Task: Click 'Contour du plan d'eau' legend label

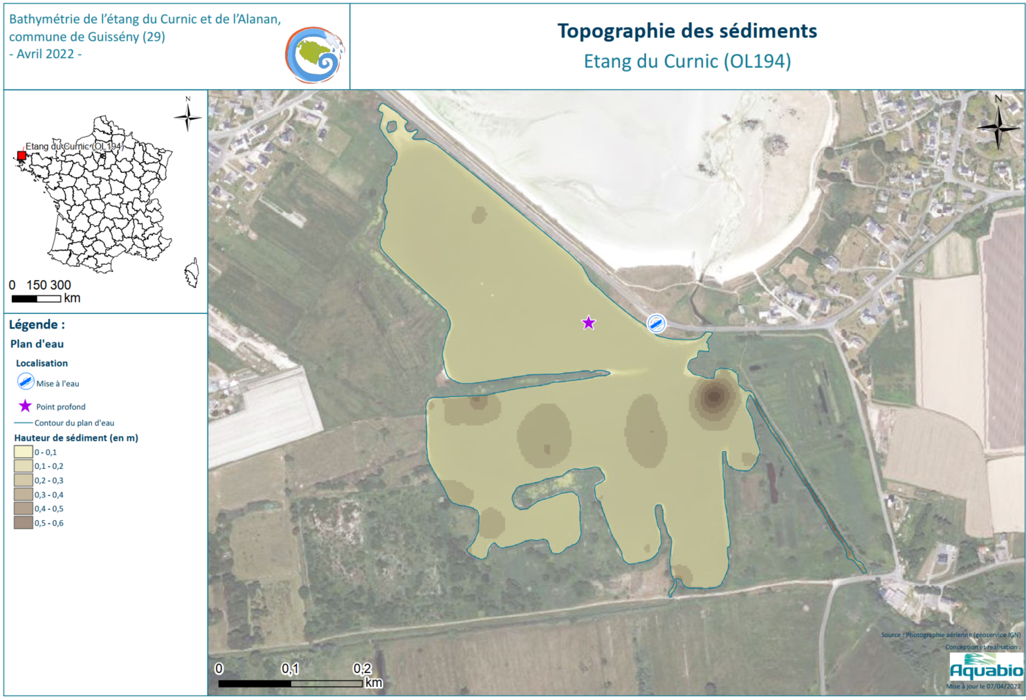Action: pos(75,423)
